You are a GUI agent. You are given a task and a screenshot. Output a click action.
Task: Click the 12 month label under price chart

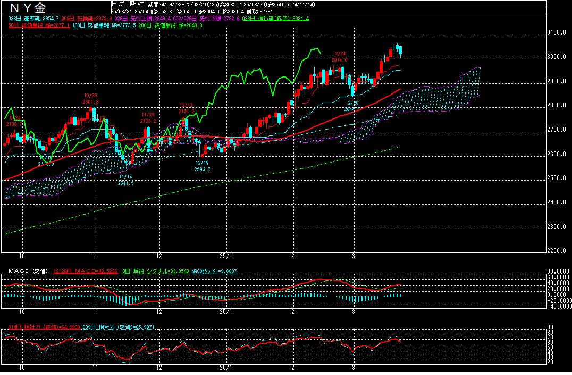[159, 256]
